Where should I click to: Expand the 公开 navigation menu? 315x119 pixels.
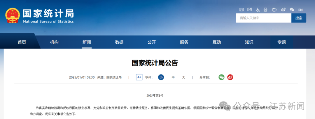point(152,42)
